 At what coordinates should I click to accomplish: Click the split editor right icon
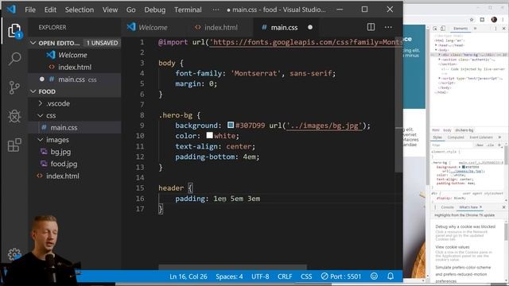coord(371,27)
